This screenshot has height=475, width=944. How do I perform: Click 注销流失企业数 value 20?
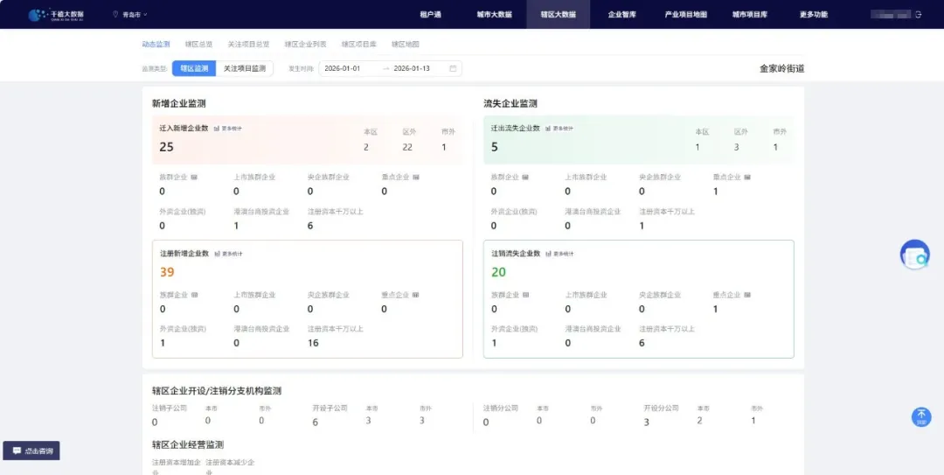pyautogui.click(x=498, y=272)
